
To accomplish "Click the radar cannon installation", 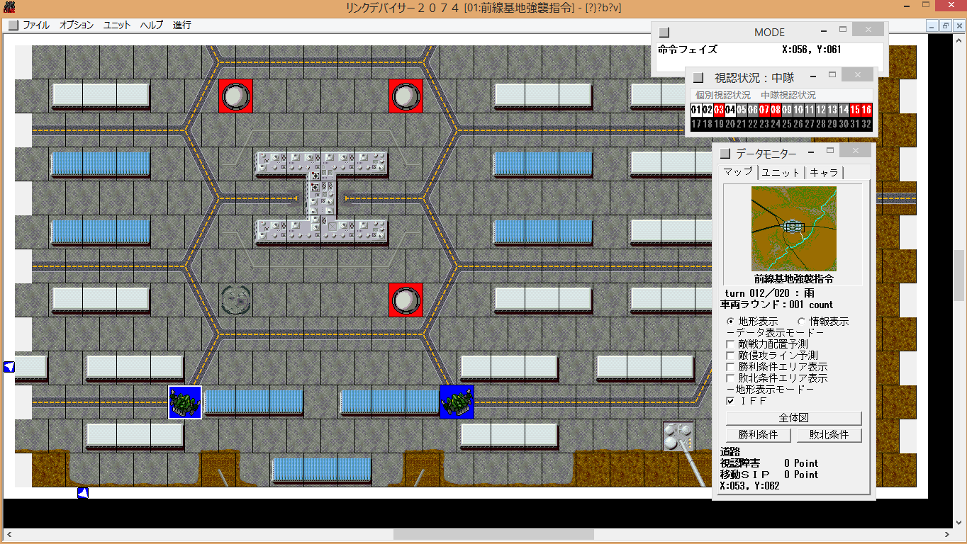I will click(678, 436).
